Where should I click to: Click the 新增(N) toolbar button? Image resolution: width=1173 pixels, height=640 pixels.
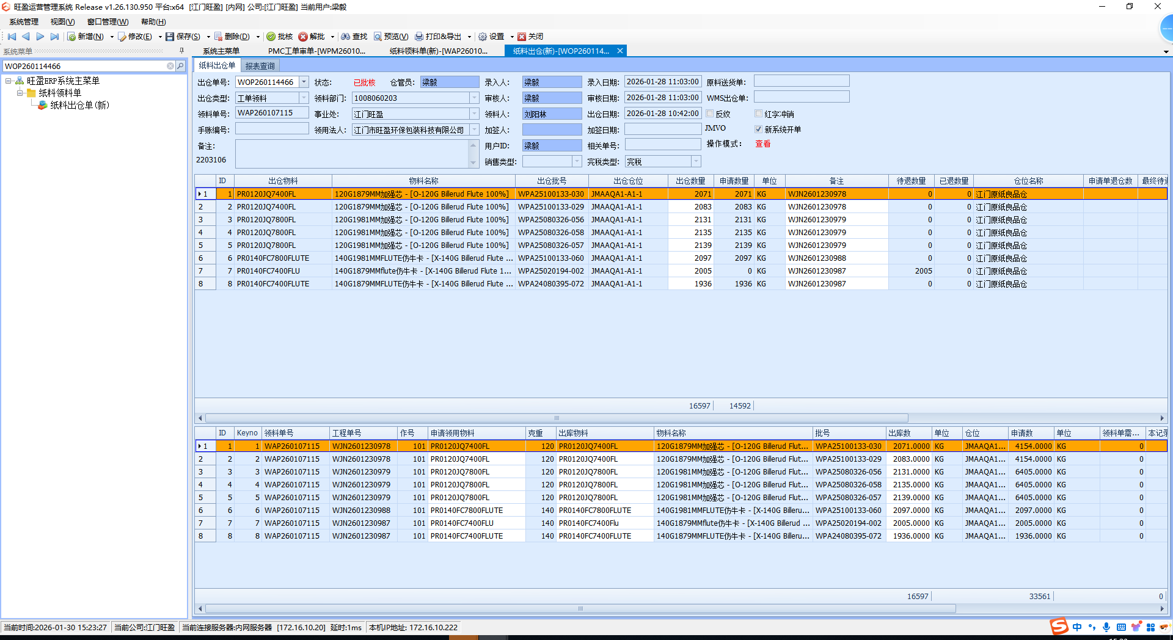point(86,37)
